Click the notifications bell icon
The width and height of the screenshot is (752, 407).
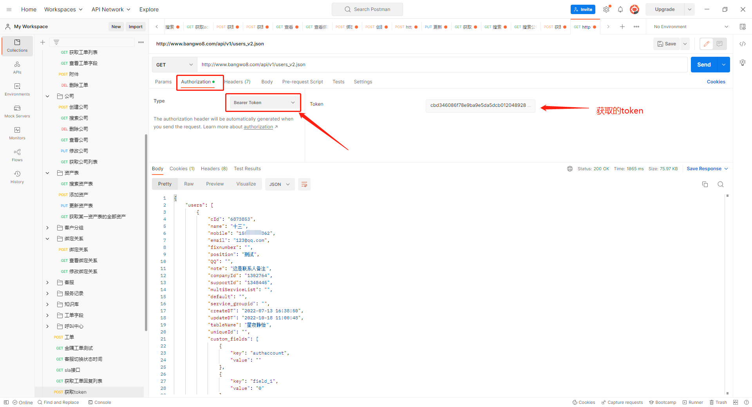(x=620, y=9)
